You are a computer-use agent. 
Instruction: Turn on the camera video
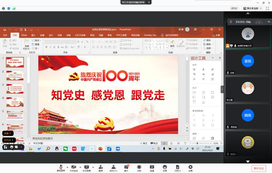[x=74, y=168]
